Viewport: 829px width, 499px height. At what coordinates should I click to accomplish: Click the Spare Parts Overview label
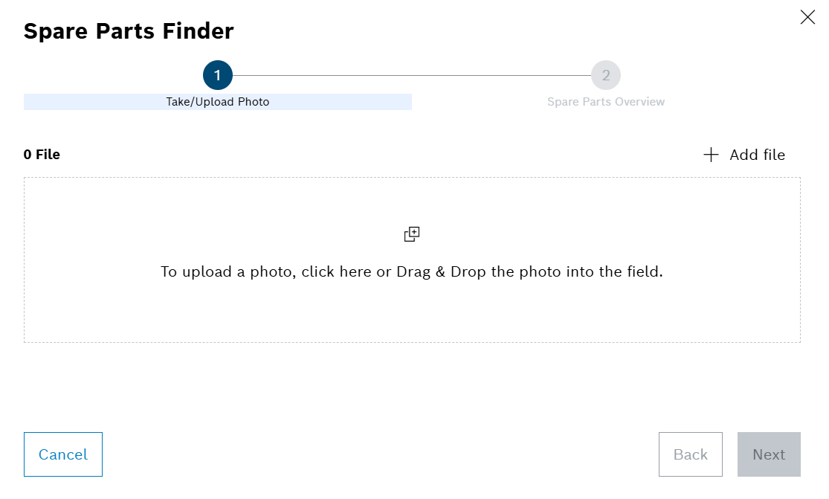coord(606,101)
